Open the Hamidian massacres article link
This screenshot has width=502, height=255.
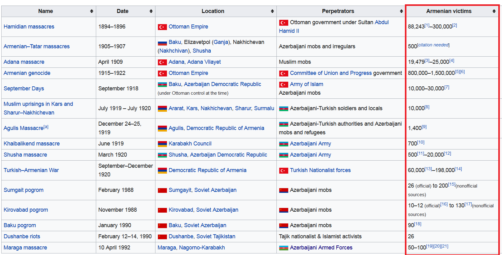click(29, 27)
